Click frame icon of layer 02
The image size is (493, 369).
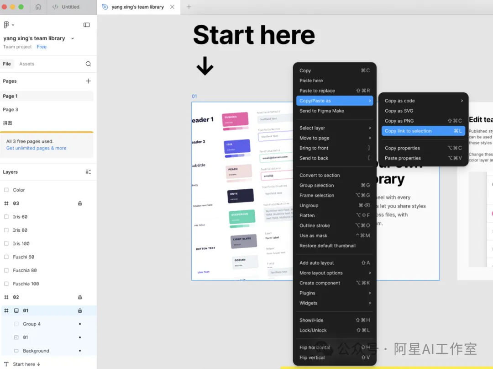[6, 297]
